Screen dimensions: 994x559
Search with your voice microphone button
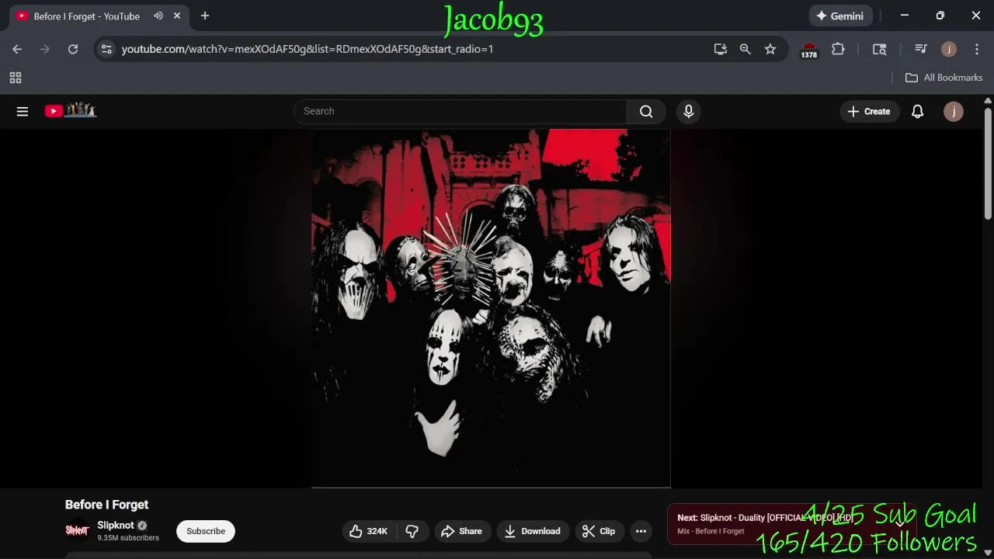(688, 111)
